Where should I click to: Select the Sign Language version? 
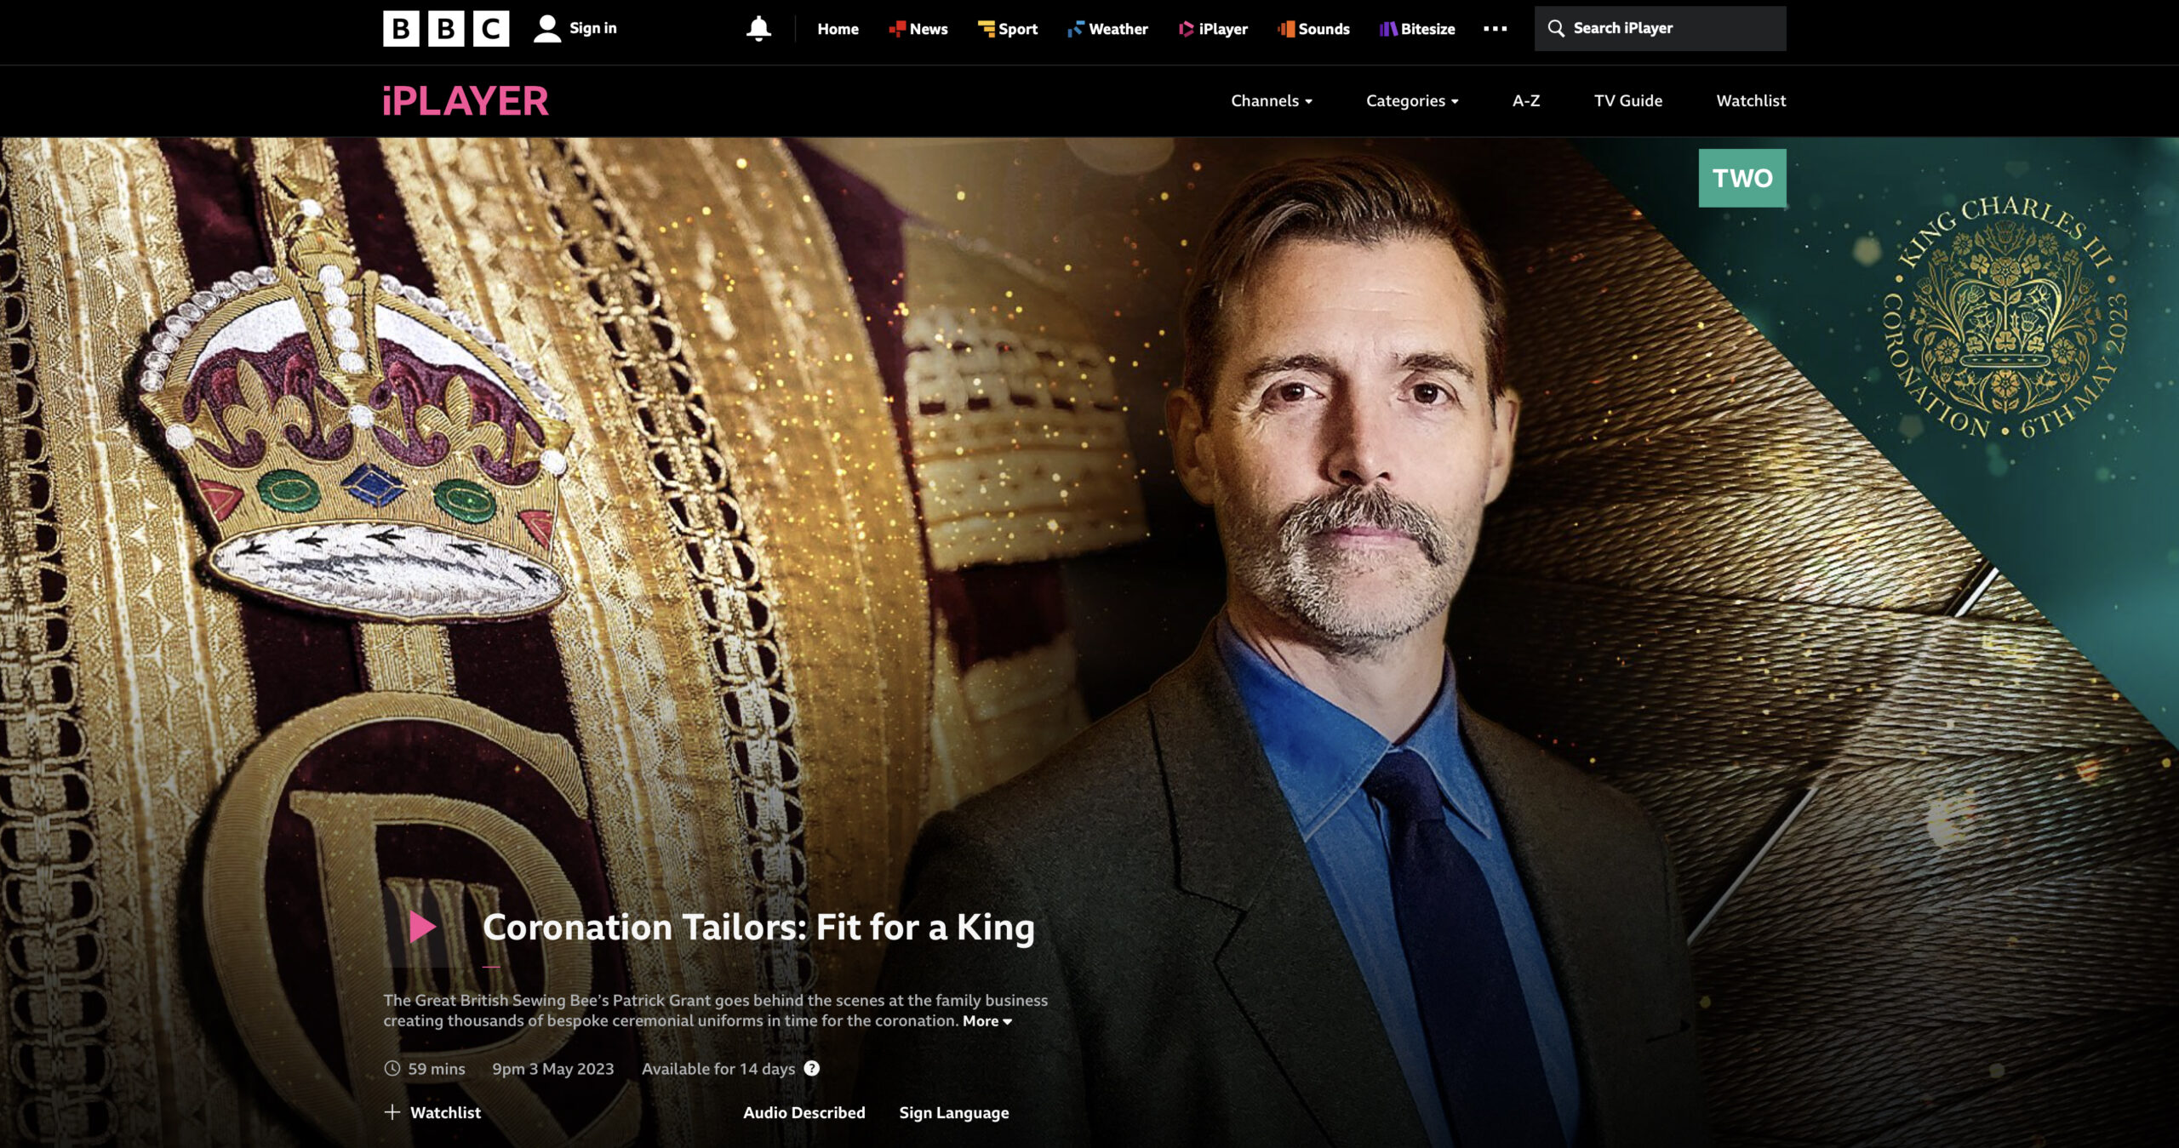click(x=954, y=1112)
